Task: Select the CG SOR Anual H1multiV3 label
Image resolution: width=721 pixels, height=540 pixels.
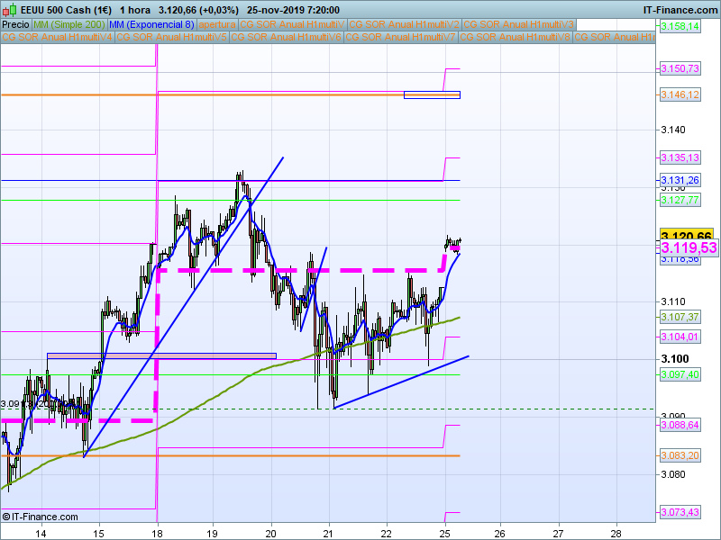Action: [x=519, y=25]
